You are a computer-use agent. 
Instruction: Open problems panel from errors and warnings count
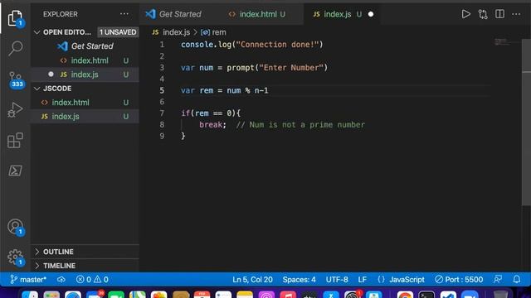(92, 280)
